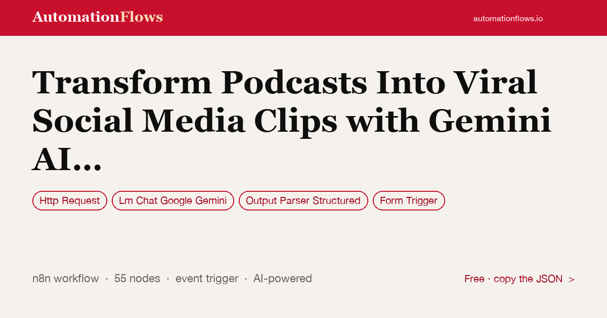
Task: Select the Lm Chat Google Gemini tag
Action: point(173,200)
